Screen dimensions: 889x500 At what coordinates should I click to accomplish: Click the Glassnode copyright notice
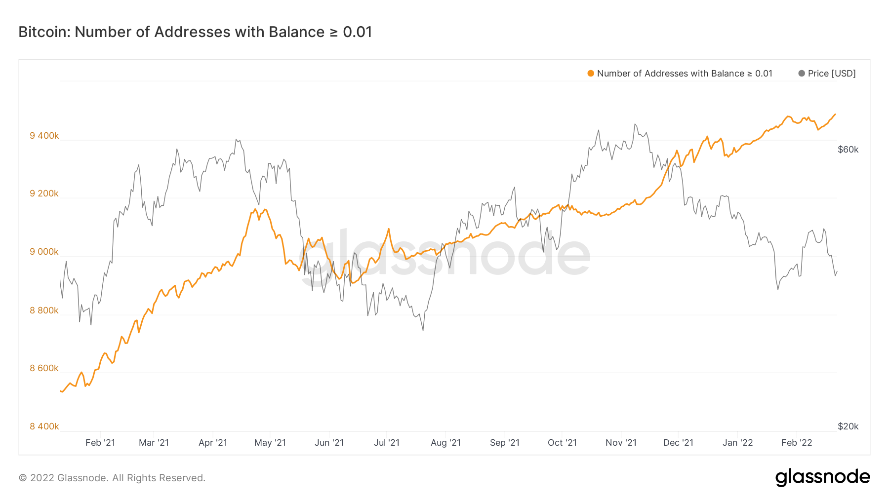(x=112, y=478)
